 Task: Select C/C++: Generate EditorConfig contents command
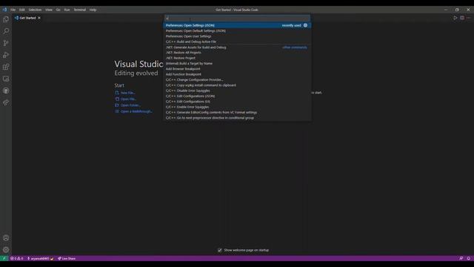coord(237,113)
